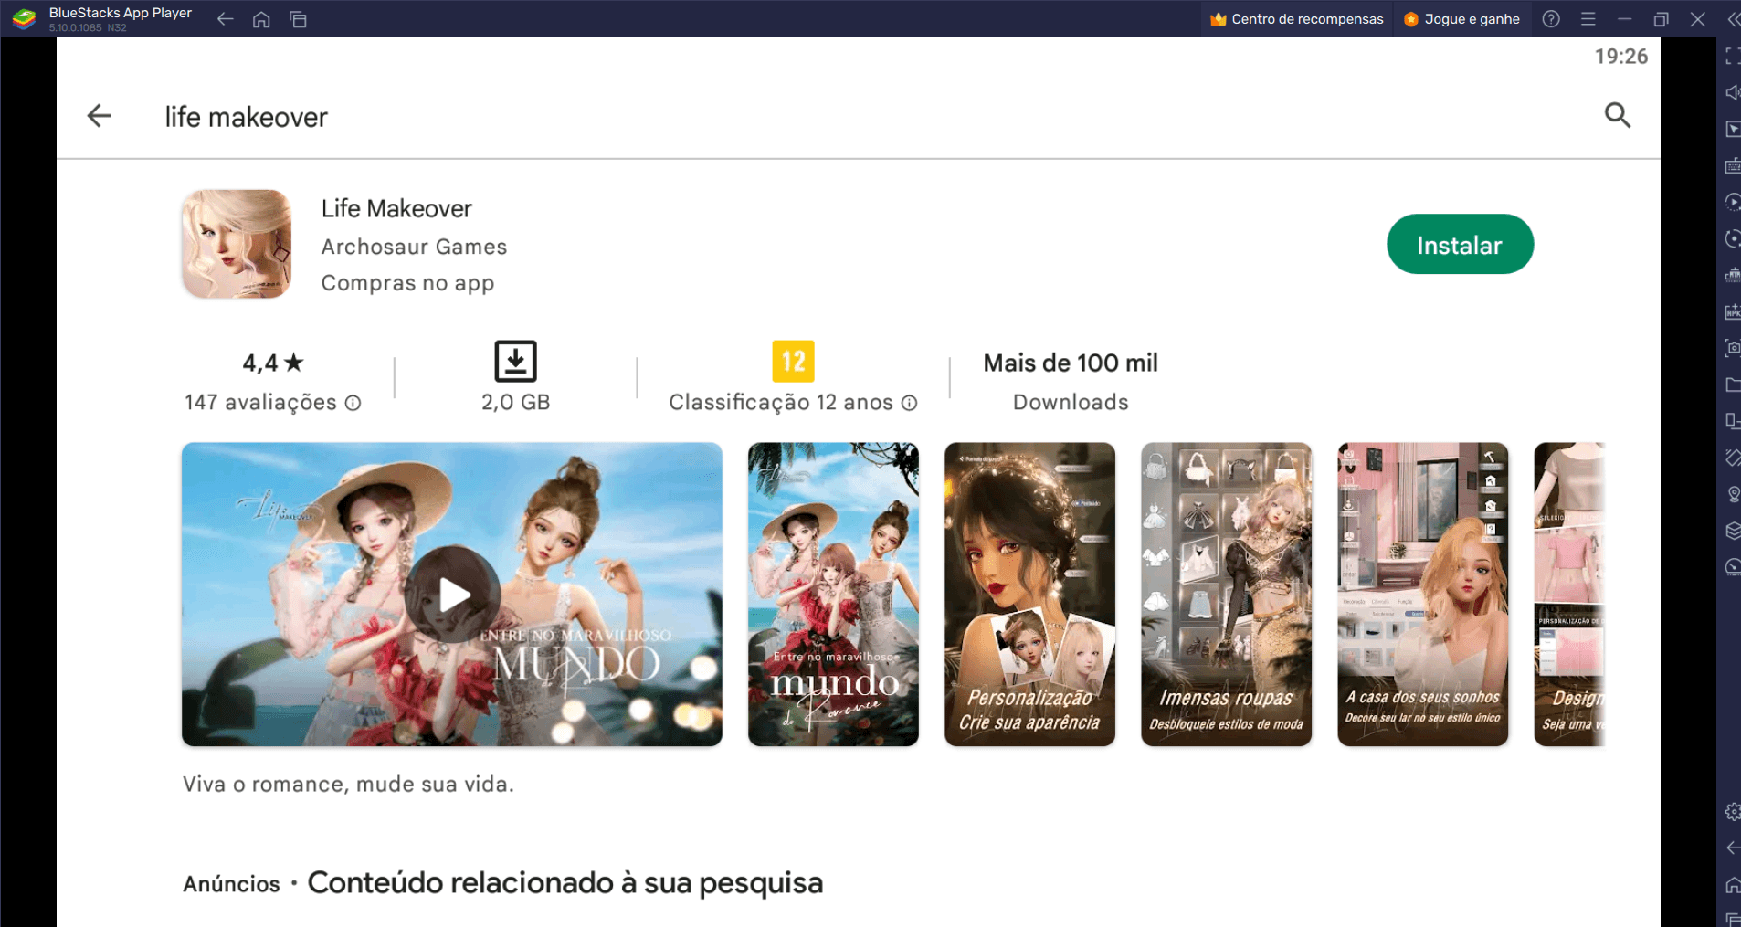Viewport: 1741px width, 927px height.
Task: Click the 'Compras no app' label
Action: 407,283
